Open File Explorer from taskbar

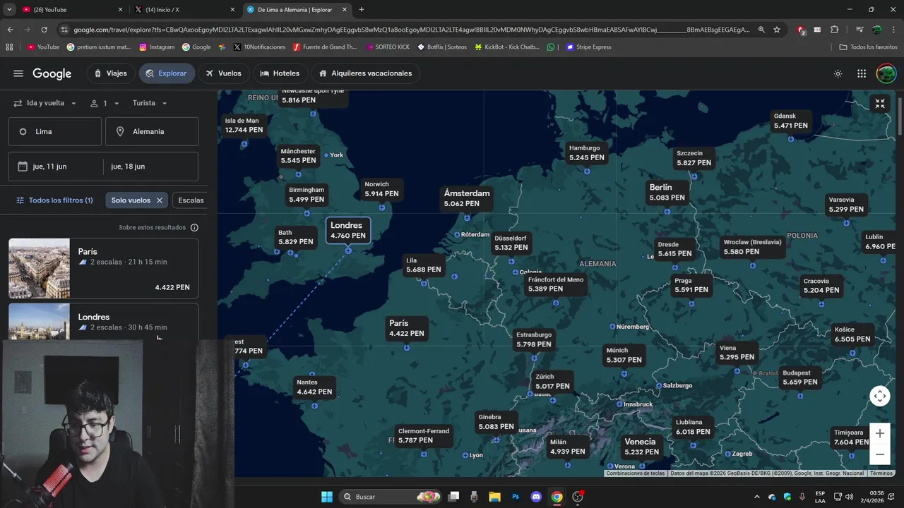click(494, 497)
